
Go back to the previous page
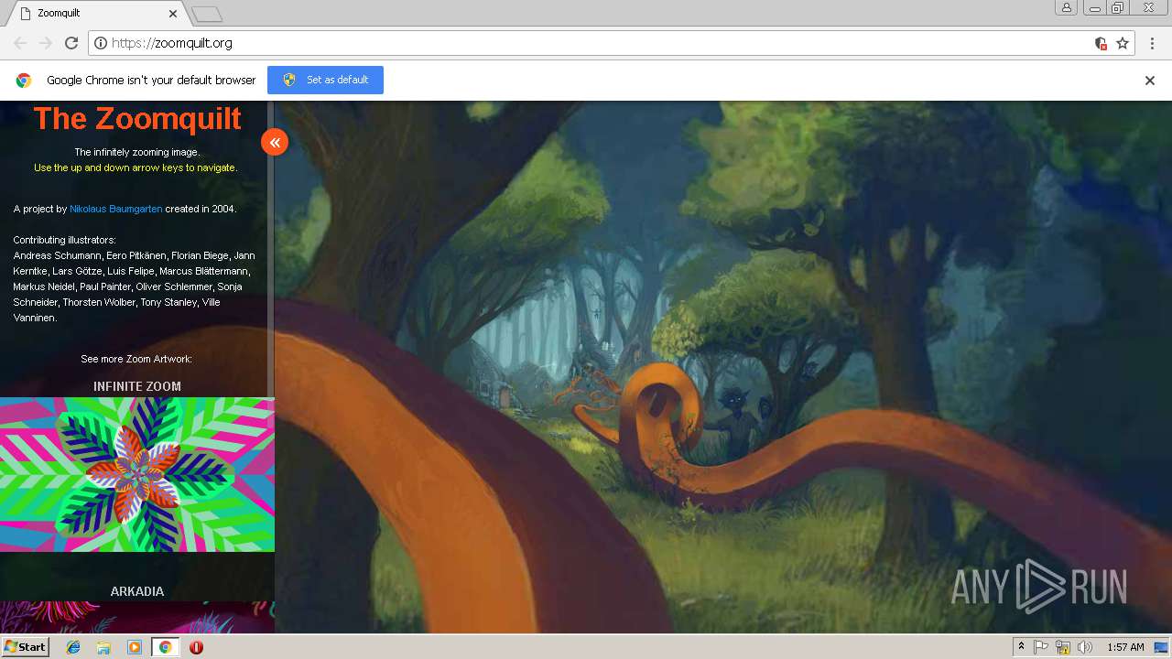point(20,43)
